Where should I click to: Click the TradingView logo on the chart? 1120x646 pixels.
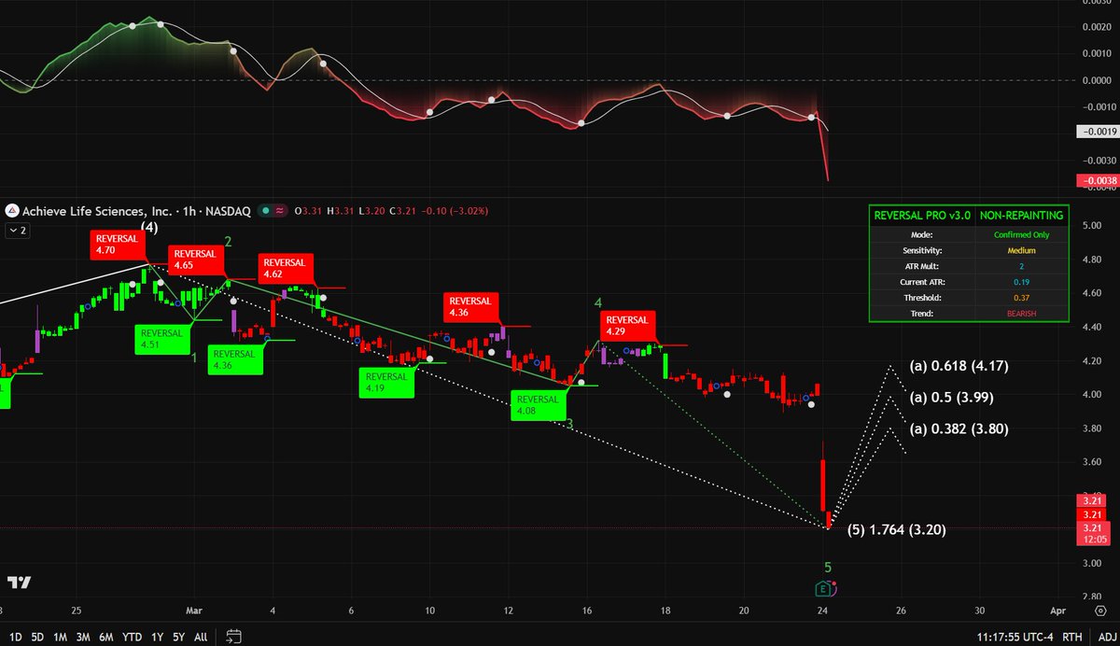20,583
